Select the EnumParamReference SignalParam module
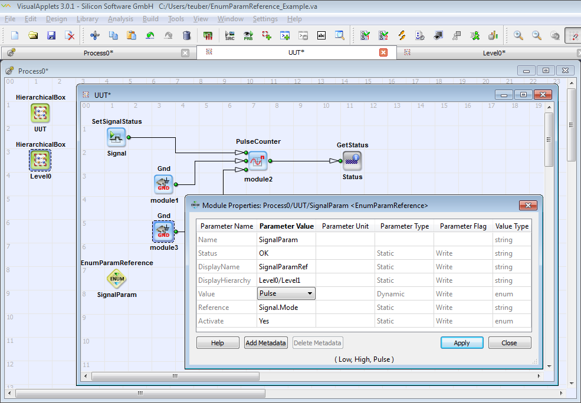Image resolution: width=581 pixels, height=403 pixels. [x=117, y=279]
